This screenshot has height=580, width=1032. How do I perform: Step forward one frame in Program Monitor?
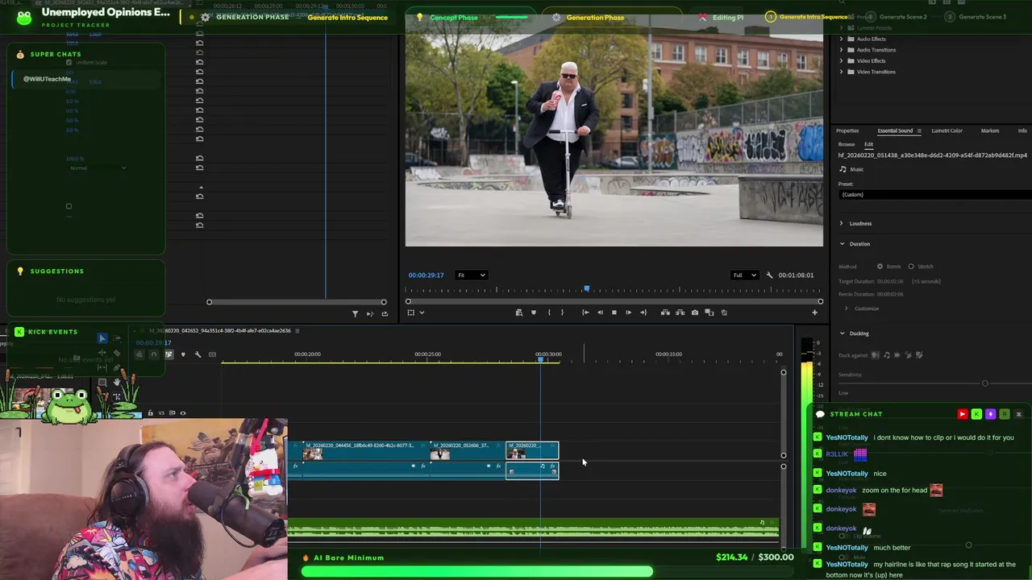click(x=628, y=313)
